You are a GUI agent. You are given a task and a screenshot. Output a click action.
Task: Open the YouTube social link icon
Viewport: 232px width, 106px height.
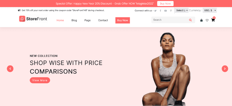[165, 11]
